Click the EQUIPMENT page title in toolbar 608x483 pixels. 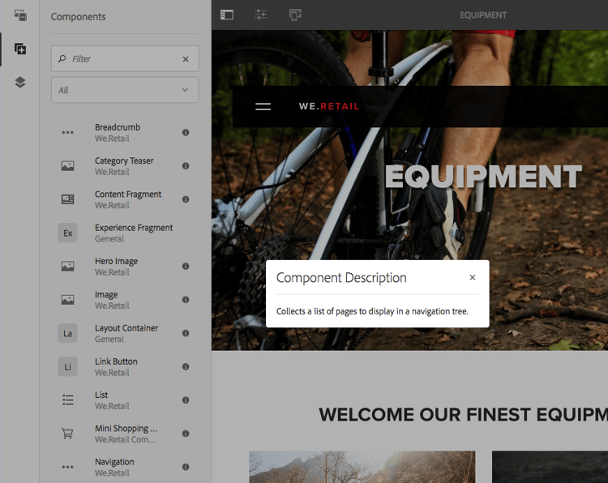click(483, 15)
